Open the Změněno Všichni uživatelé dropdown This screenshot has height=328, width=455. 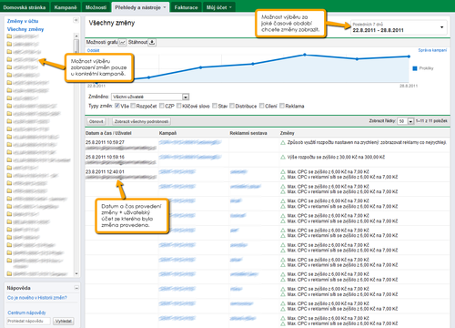(150, 97)
